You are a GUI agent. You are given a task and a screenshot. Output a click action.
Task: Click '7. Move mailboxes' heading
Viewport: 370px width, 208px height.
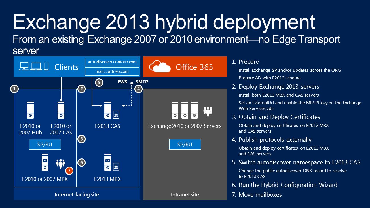click(x=257, y=195)
